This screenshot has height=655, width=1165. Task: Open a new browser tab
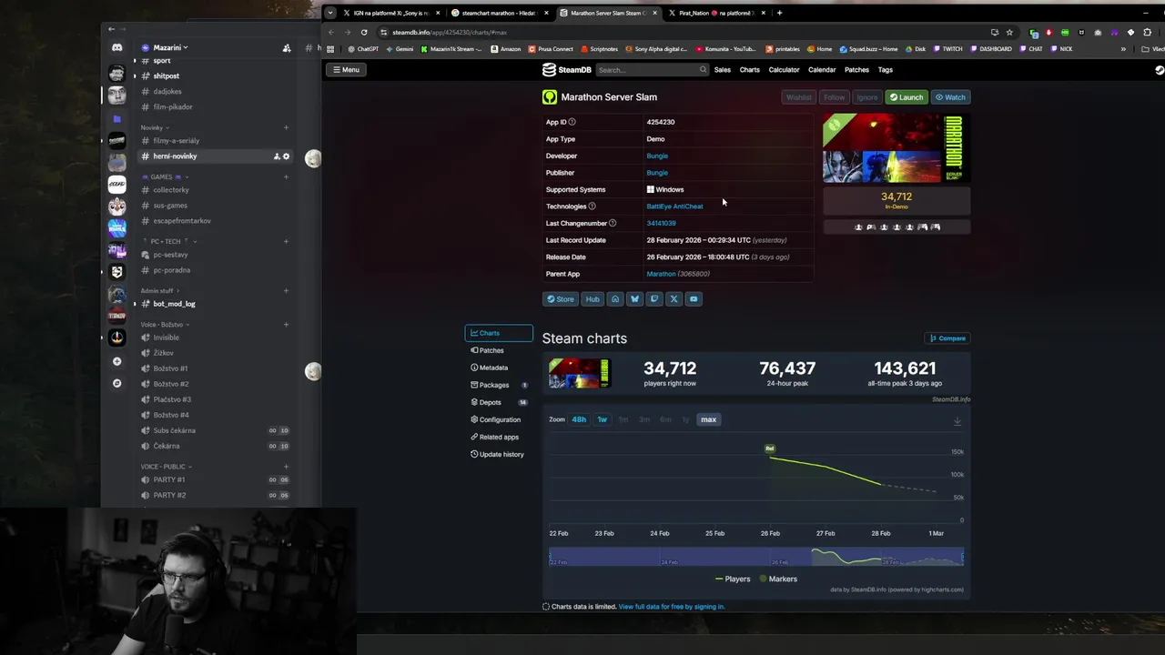[x=779, y=13]
